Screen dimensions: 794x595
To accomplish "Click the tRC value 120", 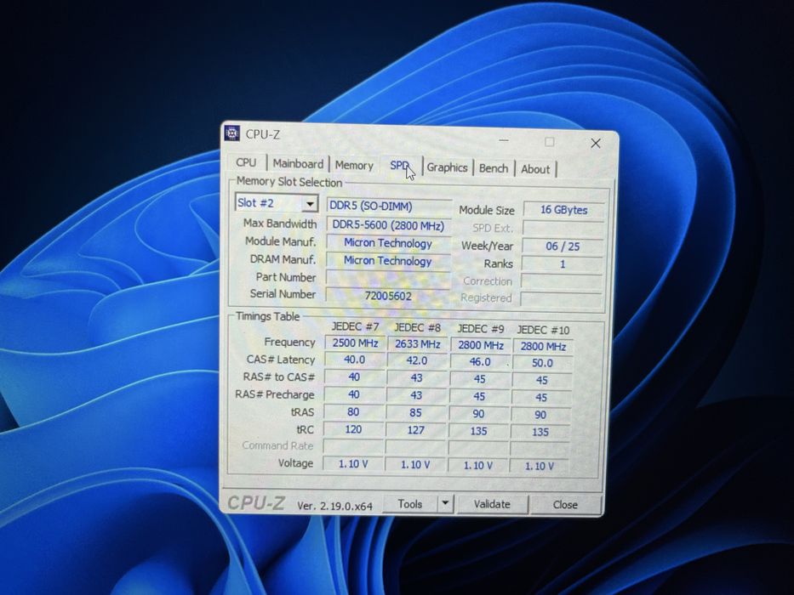I will [x=353, y=429].
